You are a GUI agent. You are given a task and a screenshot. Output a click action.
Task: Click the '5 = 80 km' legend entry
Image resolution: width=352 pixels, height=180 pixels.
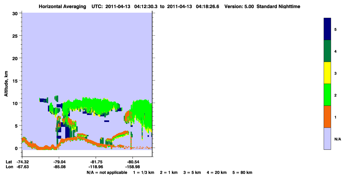coord(242,172)
